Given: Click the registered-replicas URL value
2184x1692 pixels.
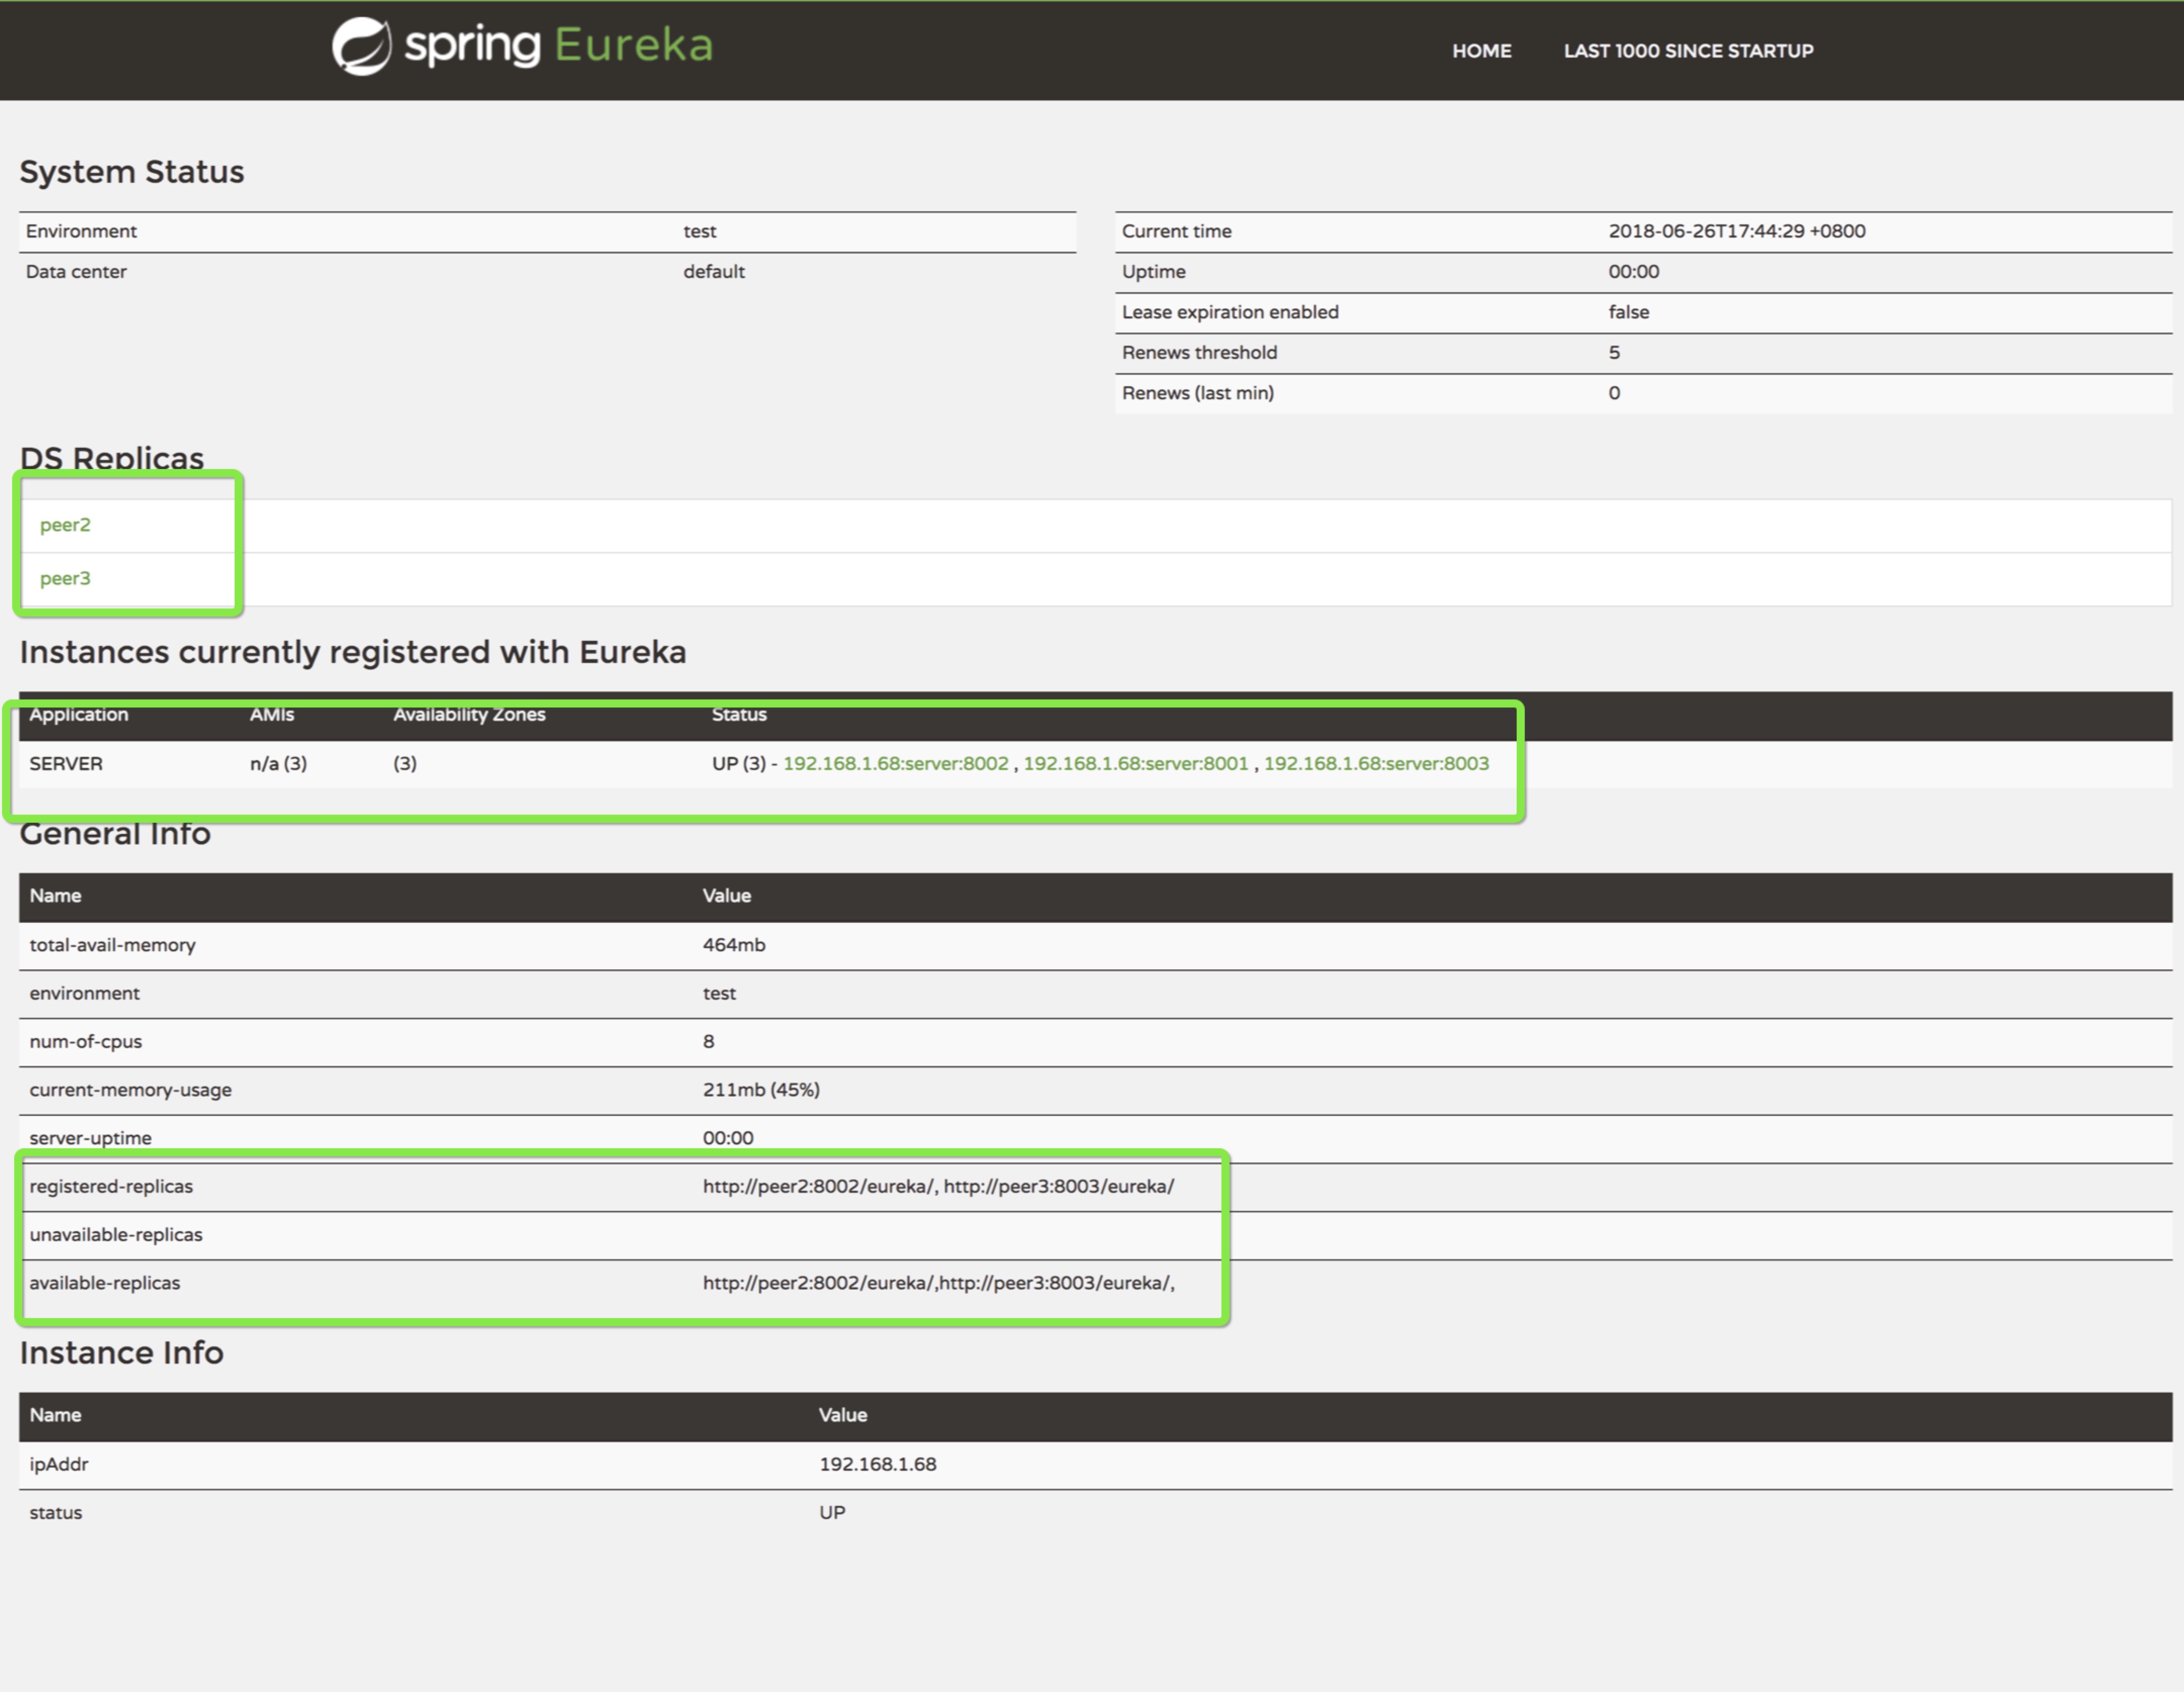Looking at the screenshot, I should click(938, 1186).
